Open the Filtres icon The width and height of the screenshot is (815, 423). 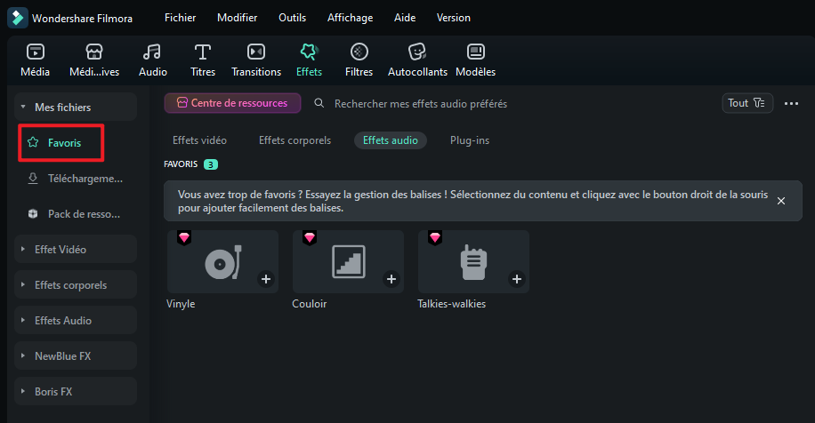point(359,52)
